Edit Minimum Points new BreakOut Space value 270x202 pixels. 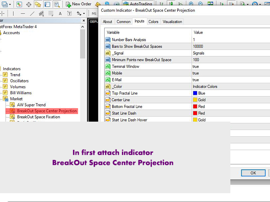point(231,60)
